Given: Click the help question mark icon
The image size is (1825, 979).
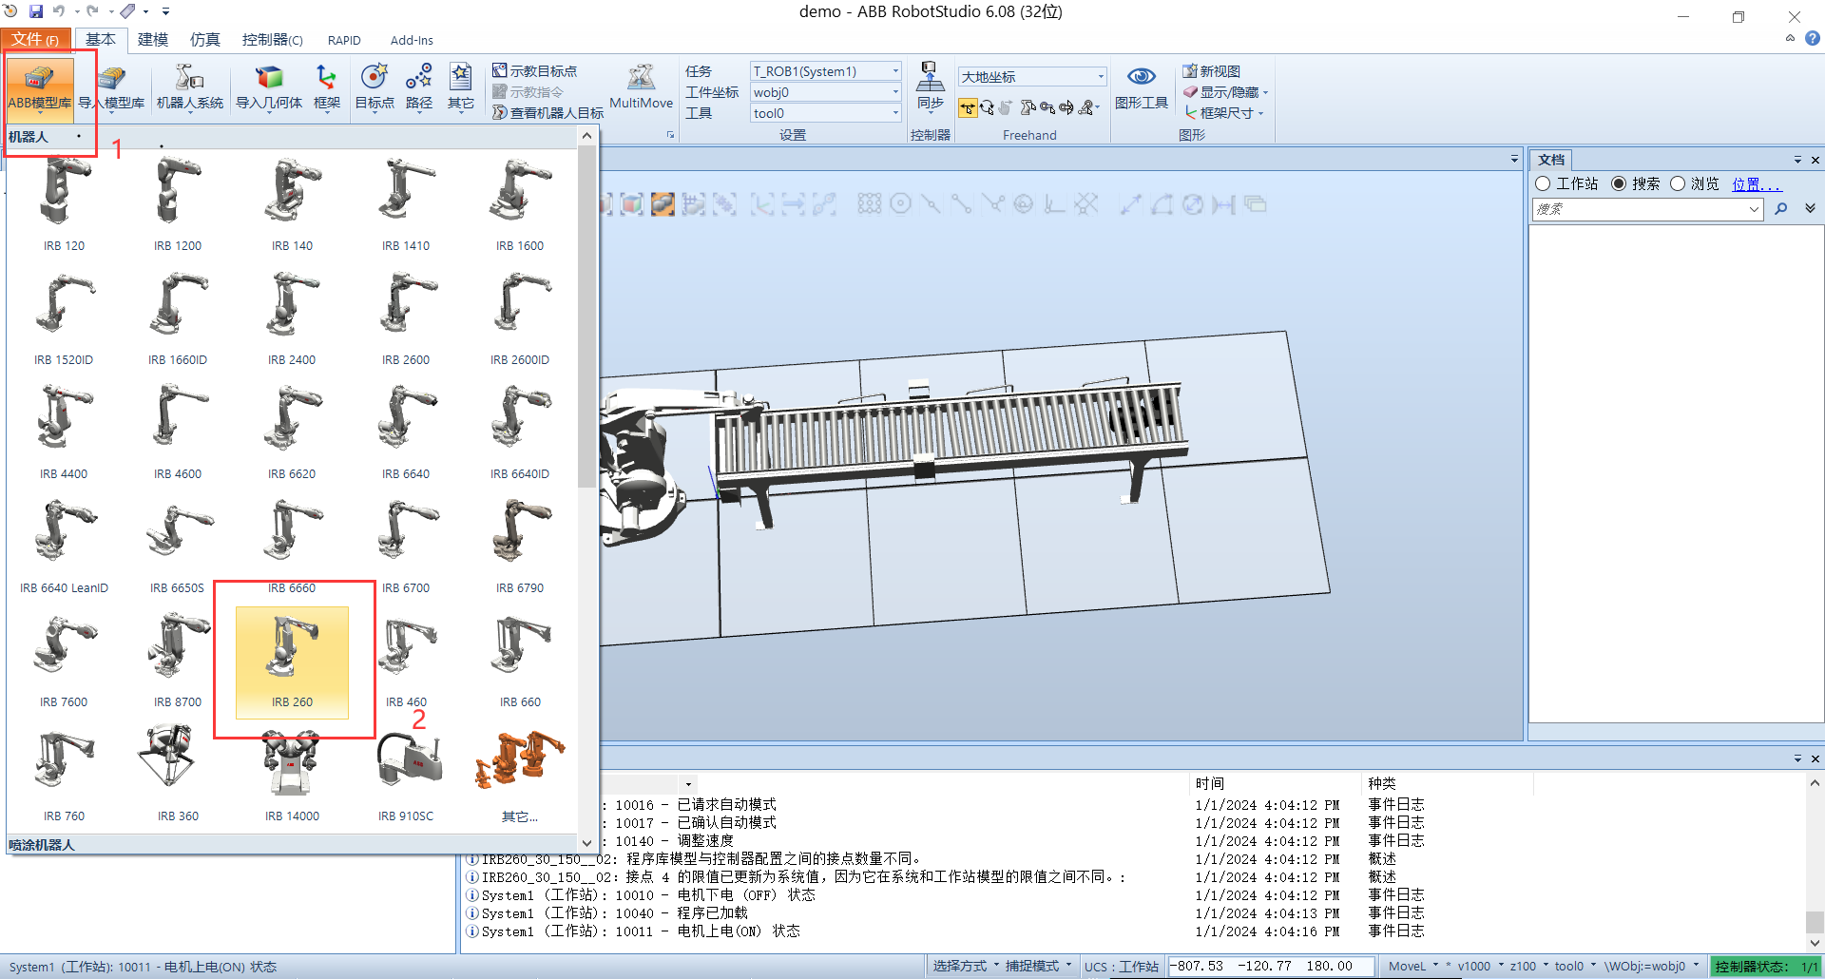Looking at the screenshot, I should (x=1813, y=39).
